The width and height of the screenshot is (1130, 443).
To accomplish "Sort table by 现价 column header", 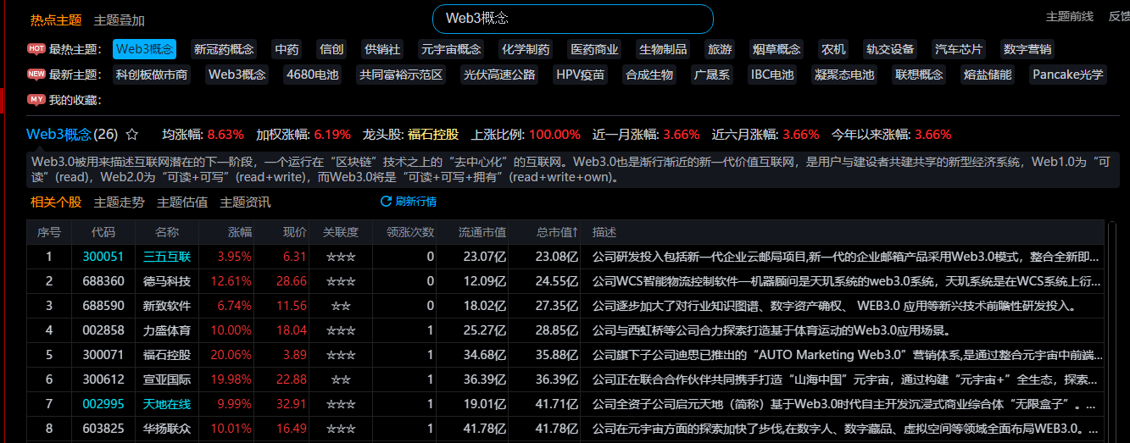I will (294, 232).
